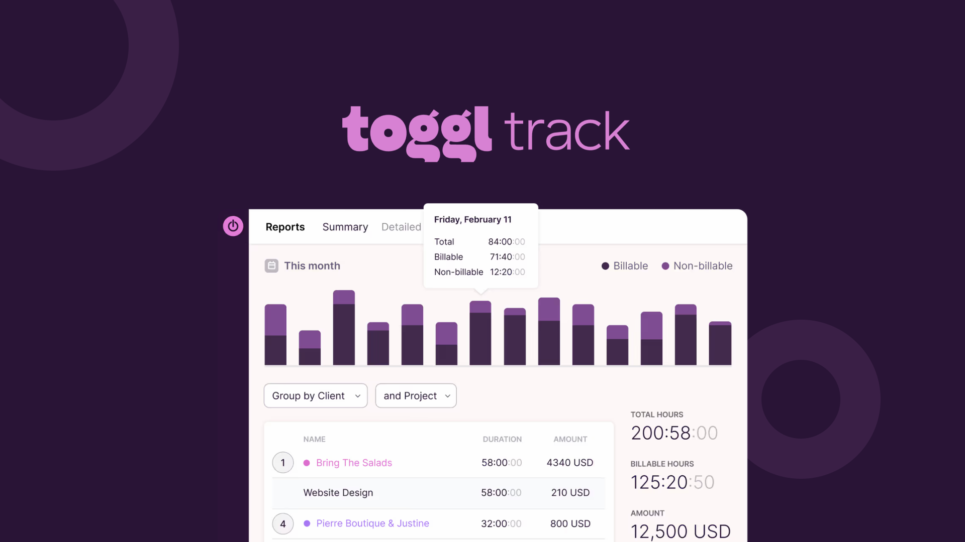The image size is (965, 542).
Task: Toggle Billable hours visibility in legend
Action: pyautogui.click(x=624, y=265)
